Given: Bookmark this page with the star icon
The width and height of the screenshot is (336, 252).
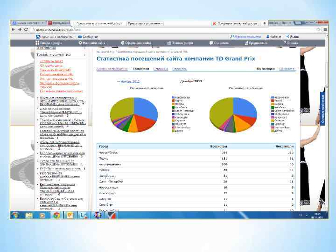Looking at the screenshot, I should (318, 29).
